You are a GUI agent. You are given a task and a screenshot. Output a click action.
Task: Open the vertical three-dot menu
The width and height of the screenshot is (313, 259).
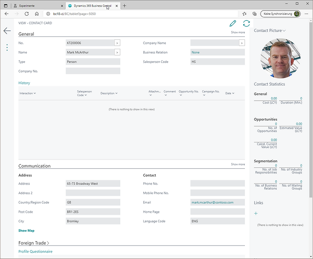point(7,47)
